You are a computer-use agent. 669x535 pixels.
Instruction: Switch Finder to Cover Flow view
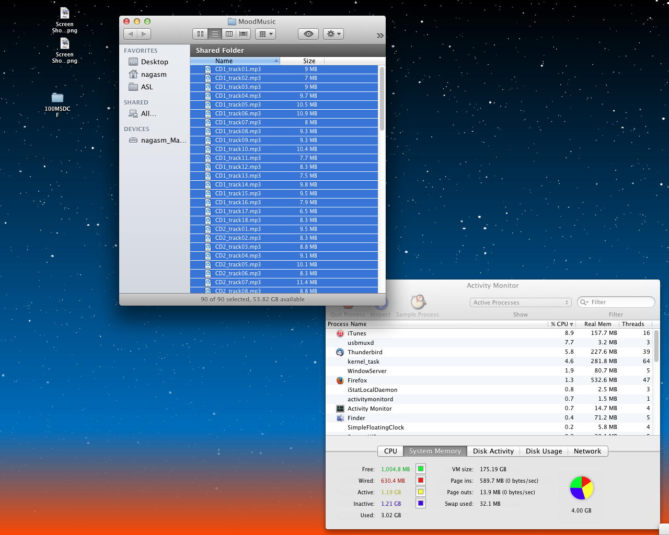click(x=243, y=34)
